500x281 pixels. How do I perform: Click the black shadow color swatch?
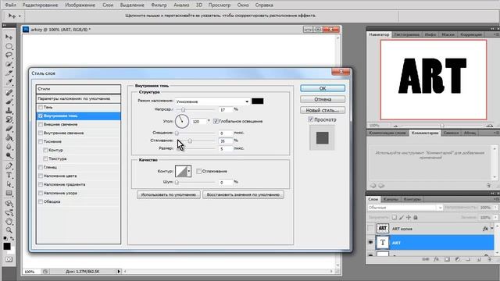258,101
